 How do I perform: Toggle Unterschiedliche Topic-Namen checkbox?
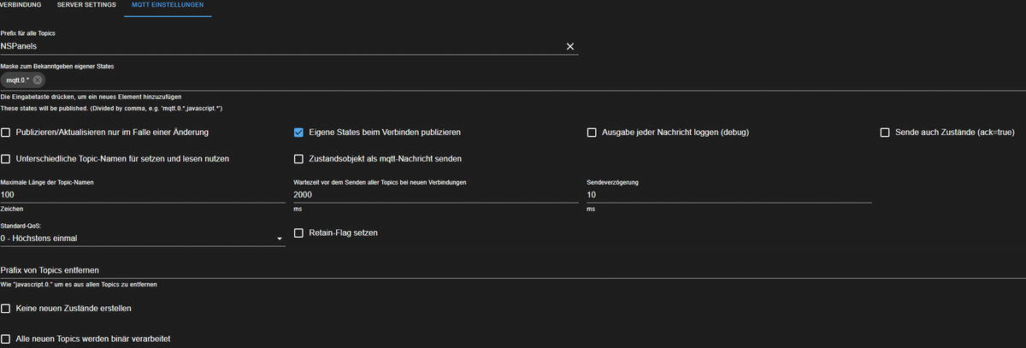click(7, 158)
